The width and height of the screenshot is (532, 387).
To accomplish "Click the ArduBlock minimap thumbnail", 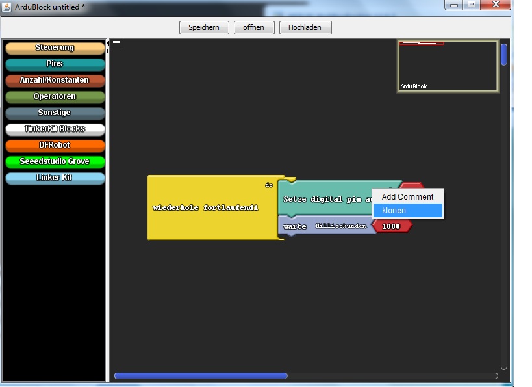I will point(448,66).
